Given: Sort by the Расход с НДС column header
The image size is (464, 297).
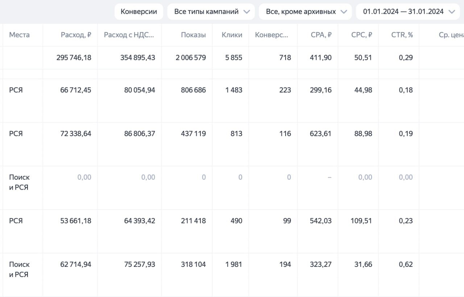Looking at the screenshot, I should (x=129, y=35).
